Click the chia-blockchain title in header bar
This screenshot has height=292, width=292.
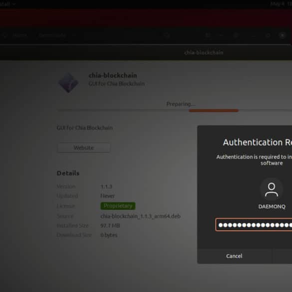(x=204, y=53)
